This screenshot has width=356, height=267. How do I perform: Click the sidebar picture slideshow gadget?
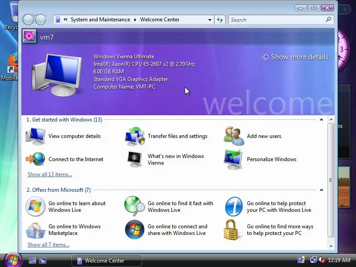click(344, 186)
